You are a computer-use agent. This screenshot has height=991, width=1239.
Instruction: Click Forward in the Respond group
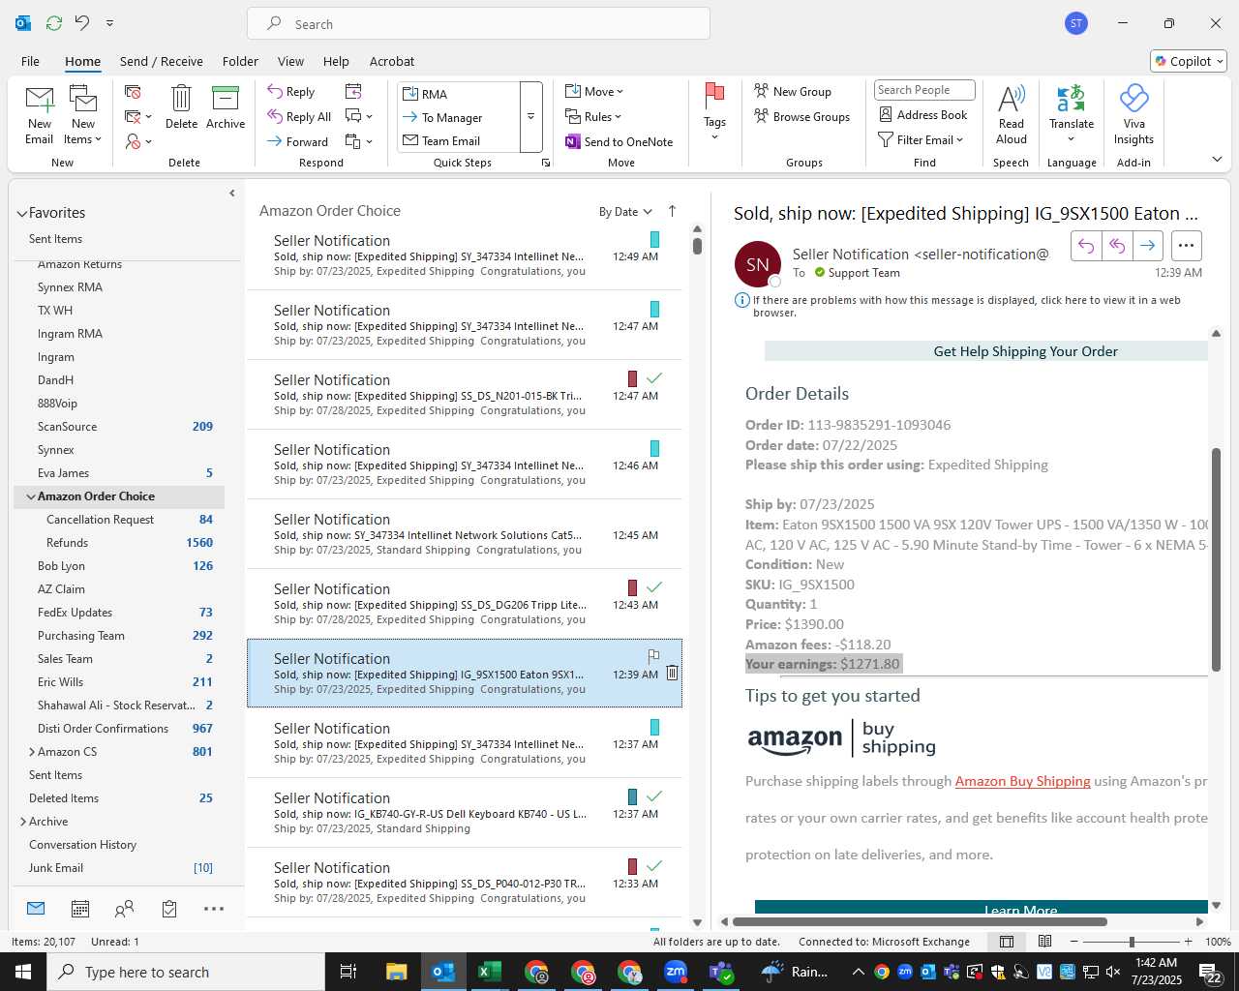298,141
